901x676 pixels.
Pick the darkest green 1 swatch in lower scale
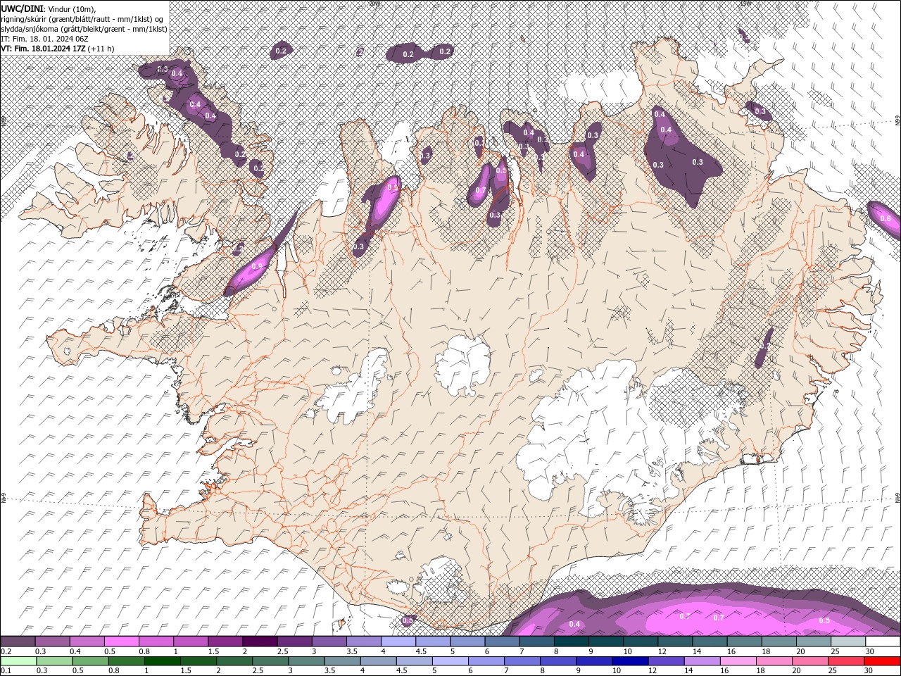[162, 661]
